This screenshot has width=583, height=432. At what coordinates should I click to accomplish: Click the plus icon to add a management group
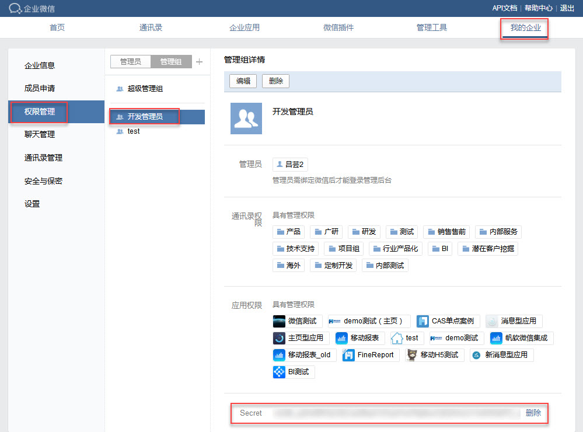coord(199,62)
